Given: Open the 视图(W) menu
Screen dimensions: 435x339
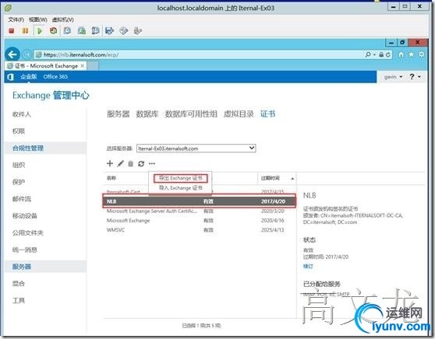Looking at the screenshot, I should click(x=38, y=19).
